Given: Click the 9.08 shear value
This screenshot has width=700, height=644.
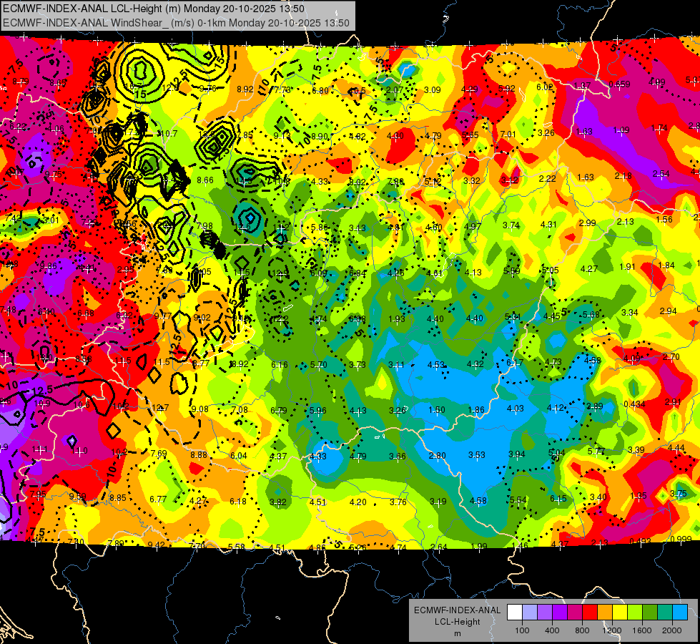Looking at the screenshot, I should [x=199, y=409].
